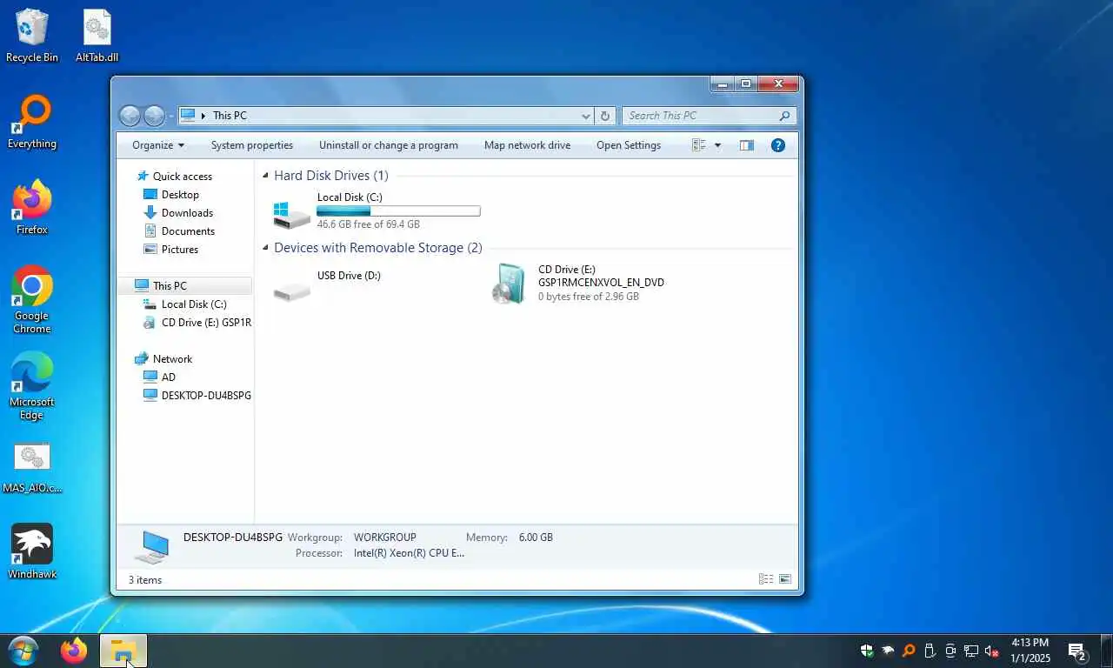
Task: Click the CD Drive GSP1RMCENXVOL_EN_DVD label
Action: click(601, 283)
